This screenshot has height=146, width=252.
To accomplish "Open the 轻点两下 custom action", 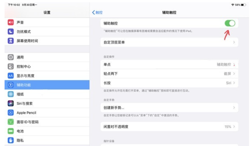I will pos(170,74).
